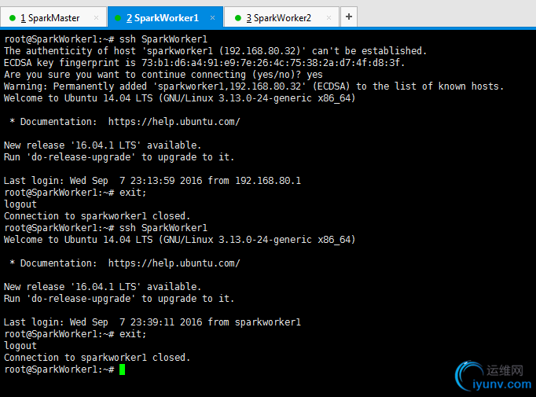Click the first 'Connection to sparkworker1 closed.' line
Viewport: 536px width, 397px height.
point(97,216)
